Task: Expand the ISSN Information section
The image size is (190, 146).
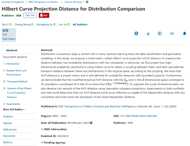Action: click(54, 129)
